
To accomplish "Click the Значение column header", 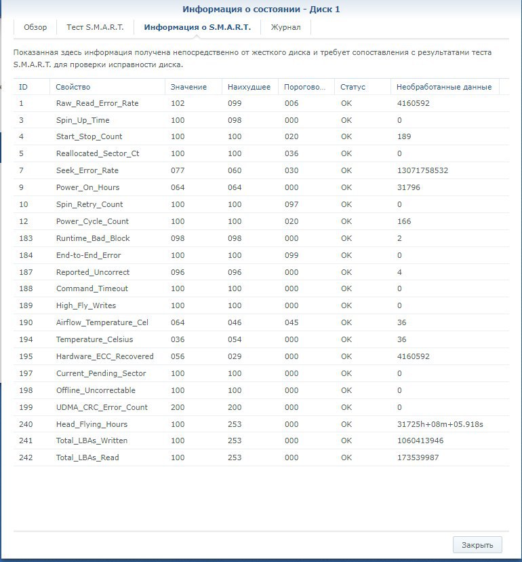I will 193,87.
